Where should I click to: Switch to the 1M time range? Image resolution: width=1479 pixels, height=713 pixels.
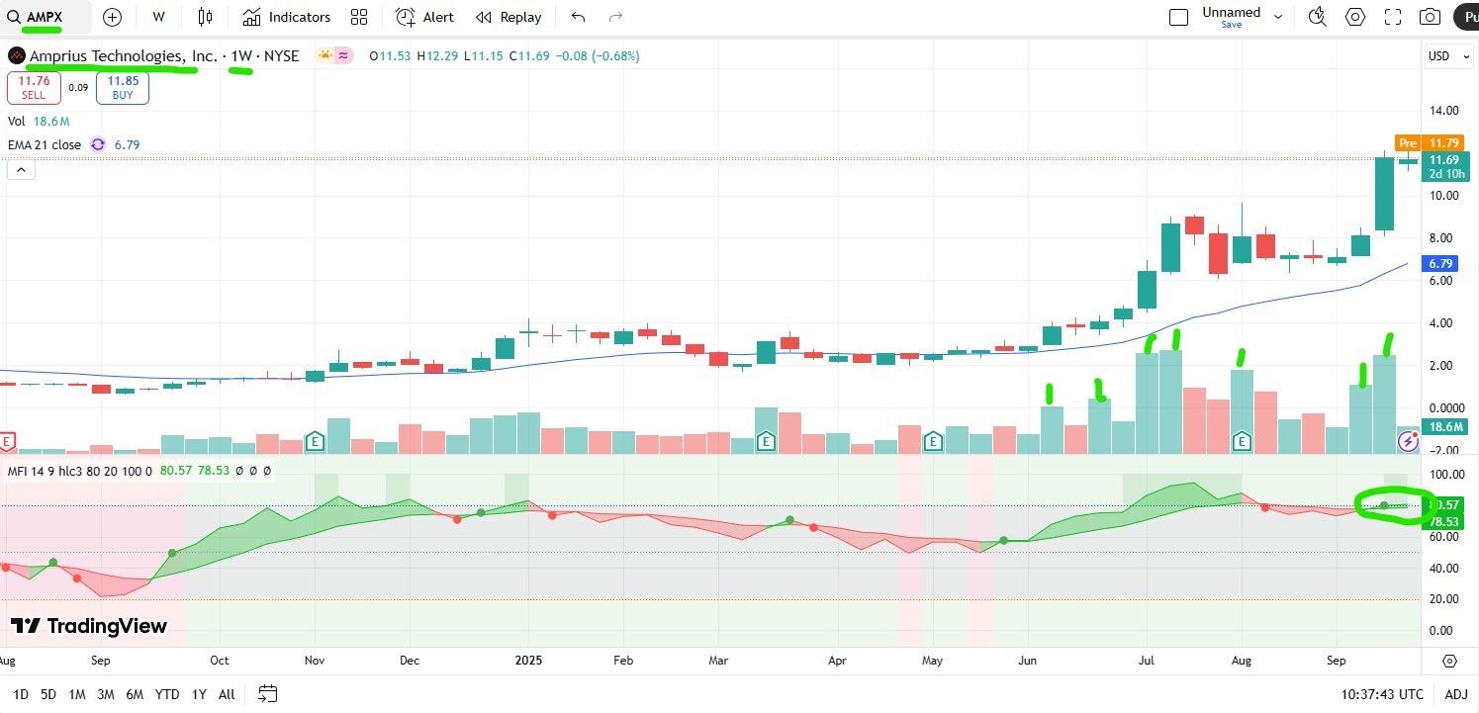(x=76, y=694)
